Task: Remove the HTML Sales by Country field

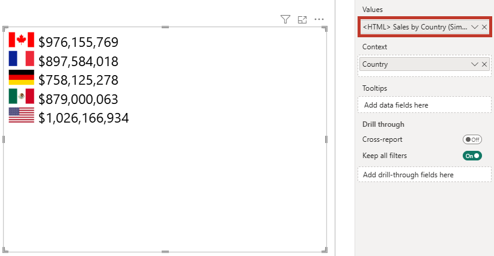Action: coord(484,28)
